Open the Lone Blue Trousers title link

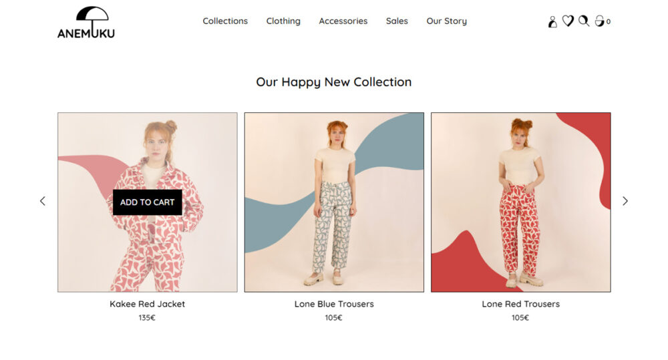pos(334,304)
